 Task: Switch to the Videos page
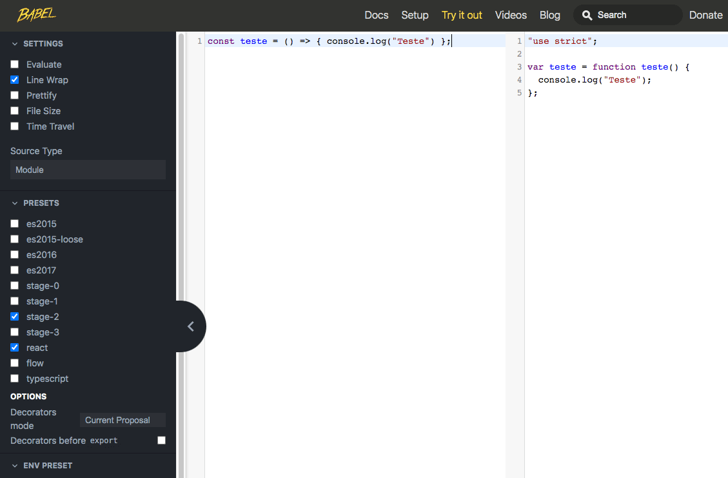point(511,15)
